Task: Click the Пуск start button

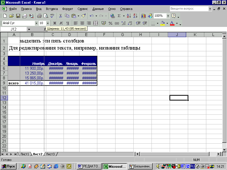Action: point(9,166)
